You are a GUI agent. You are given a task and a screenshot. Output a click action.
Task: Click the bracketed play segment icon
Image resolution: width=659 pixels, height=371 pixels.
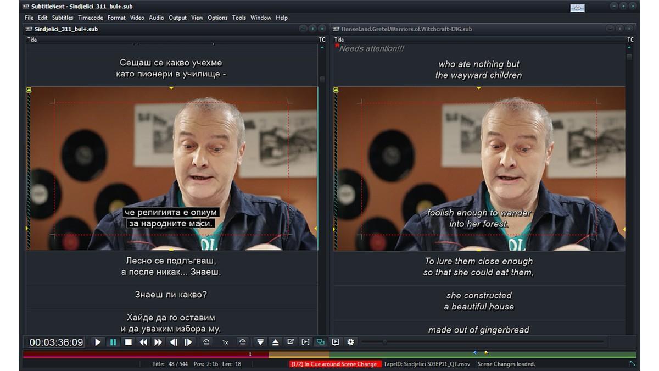coord(305,342)
